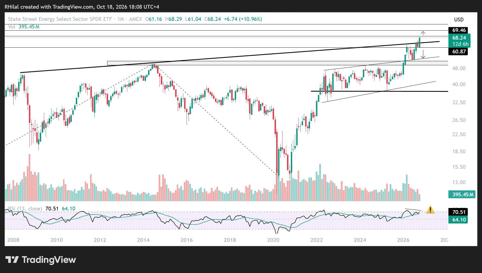
Task: Click the 40.00 price axis label
Action: click(459, 84)
